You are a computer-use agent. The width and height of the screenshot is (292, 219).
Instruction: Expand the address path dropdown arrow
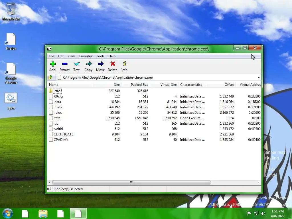(x=259, y=78)
